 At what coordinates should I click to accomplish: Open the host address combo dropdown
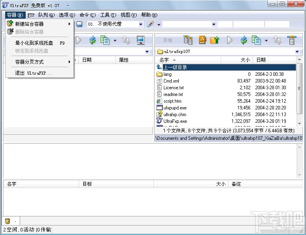pos(214,24)
